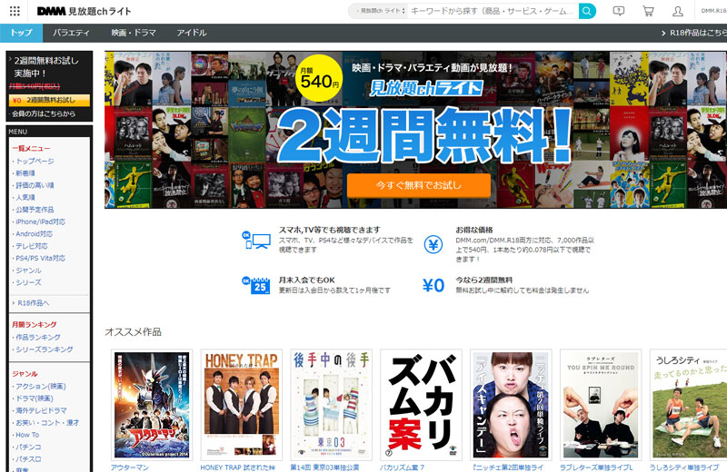Image resolution: width=727 pixels, height=472 pixels.
Task: Click the 見放題chライト banner logo
Action: [426, 88]
